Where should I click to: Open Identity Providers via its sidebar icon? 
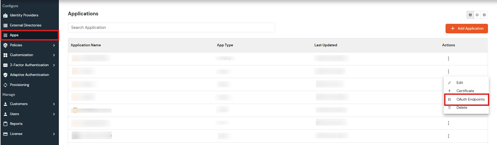5,15
